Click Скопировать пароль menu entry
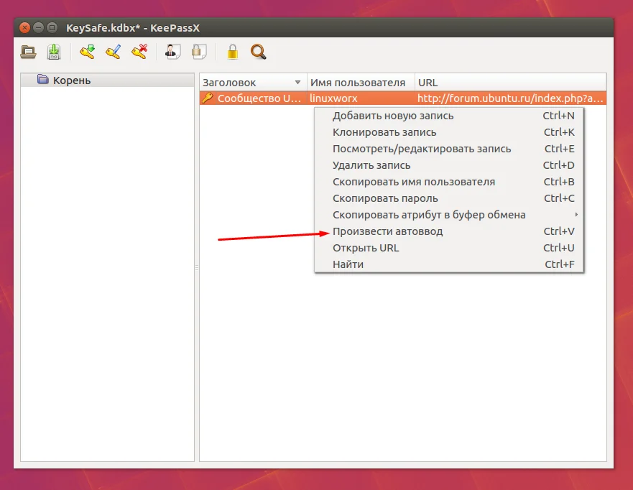The width and height of the screenshot is (633, 490). click(x=385, y=198)
